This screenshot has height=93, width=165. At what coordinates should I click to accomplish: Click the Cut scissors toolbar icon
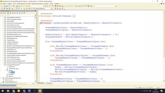[9, 6]
